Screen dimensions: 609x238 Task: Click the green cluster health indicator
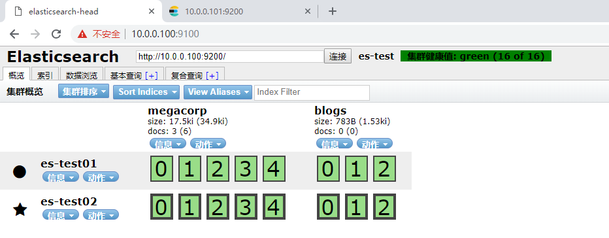[x=476, y=56]
